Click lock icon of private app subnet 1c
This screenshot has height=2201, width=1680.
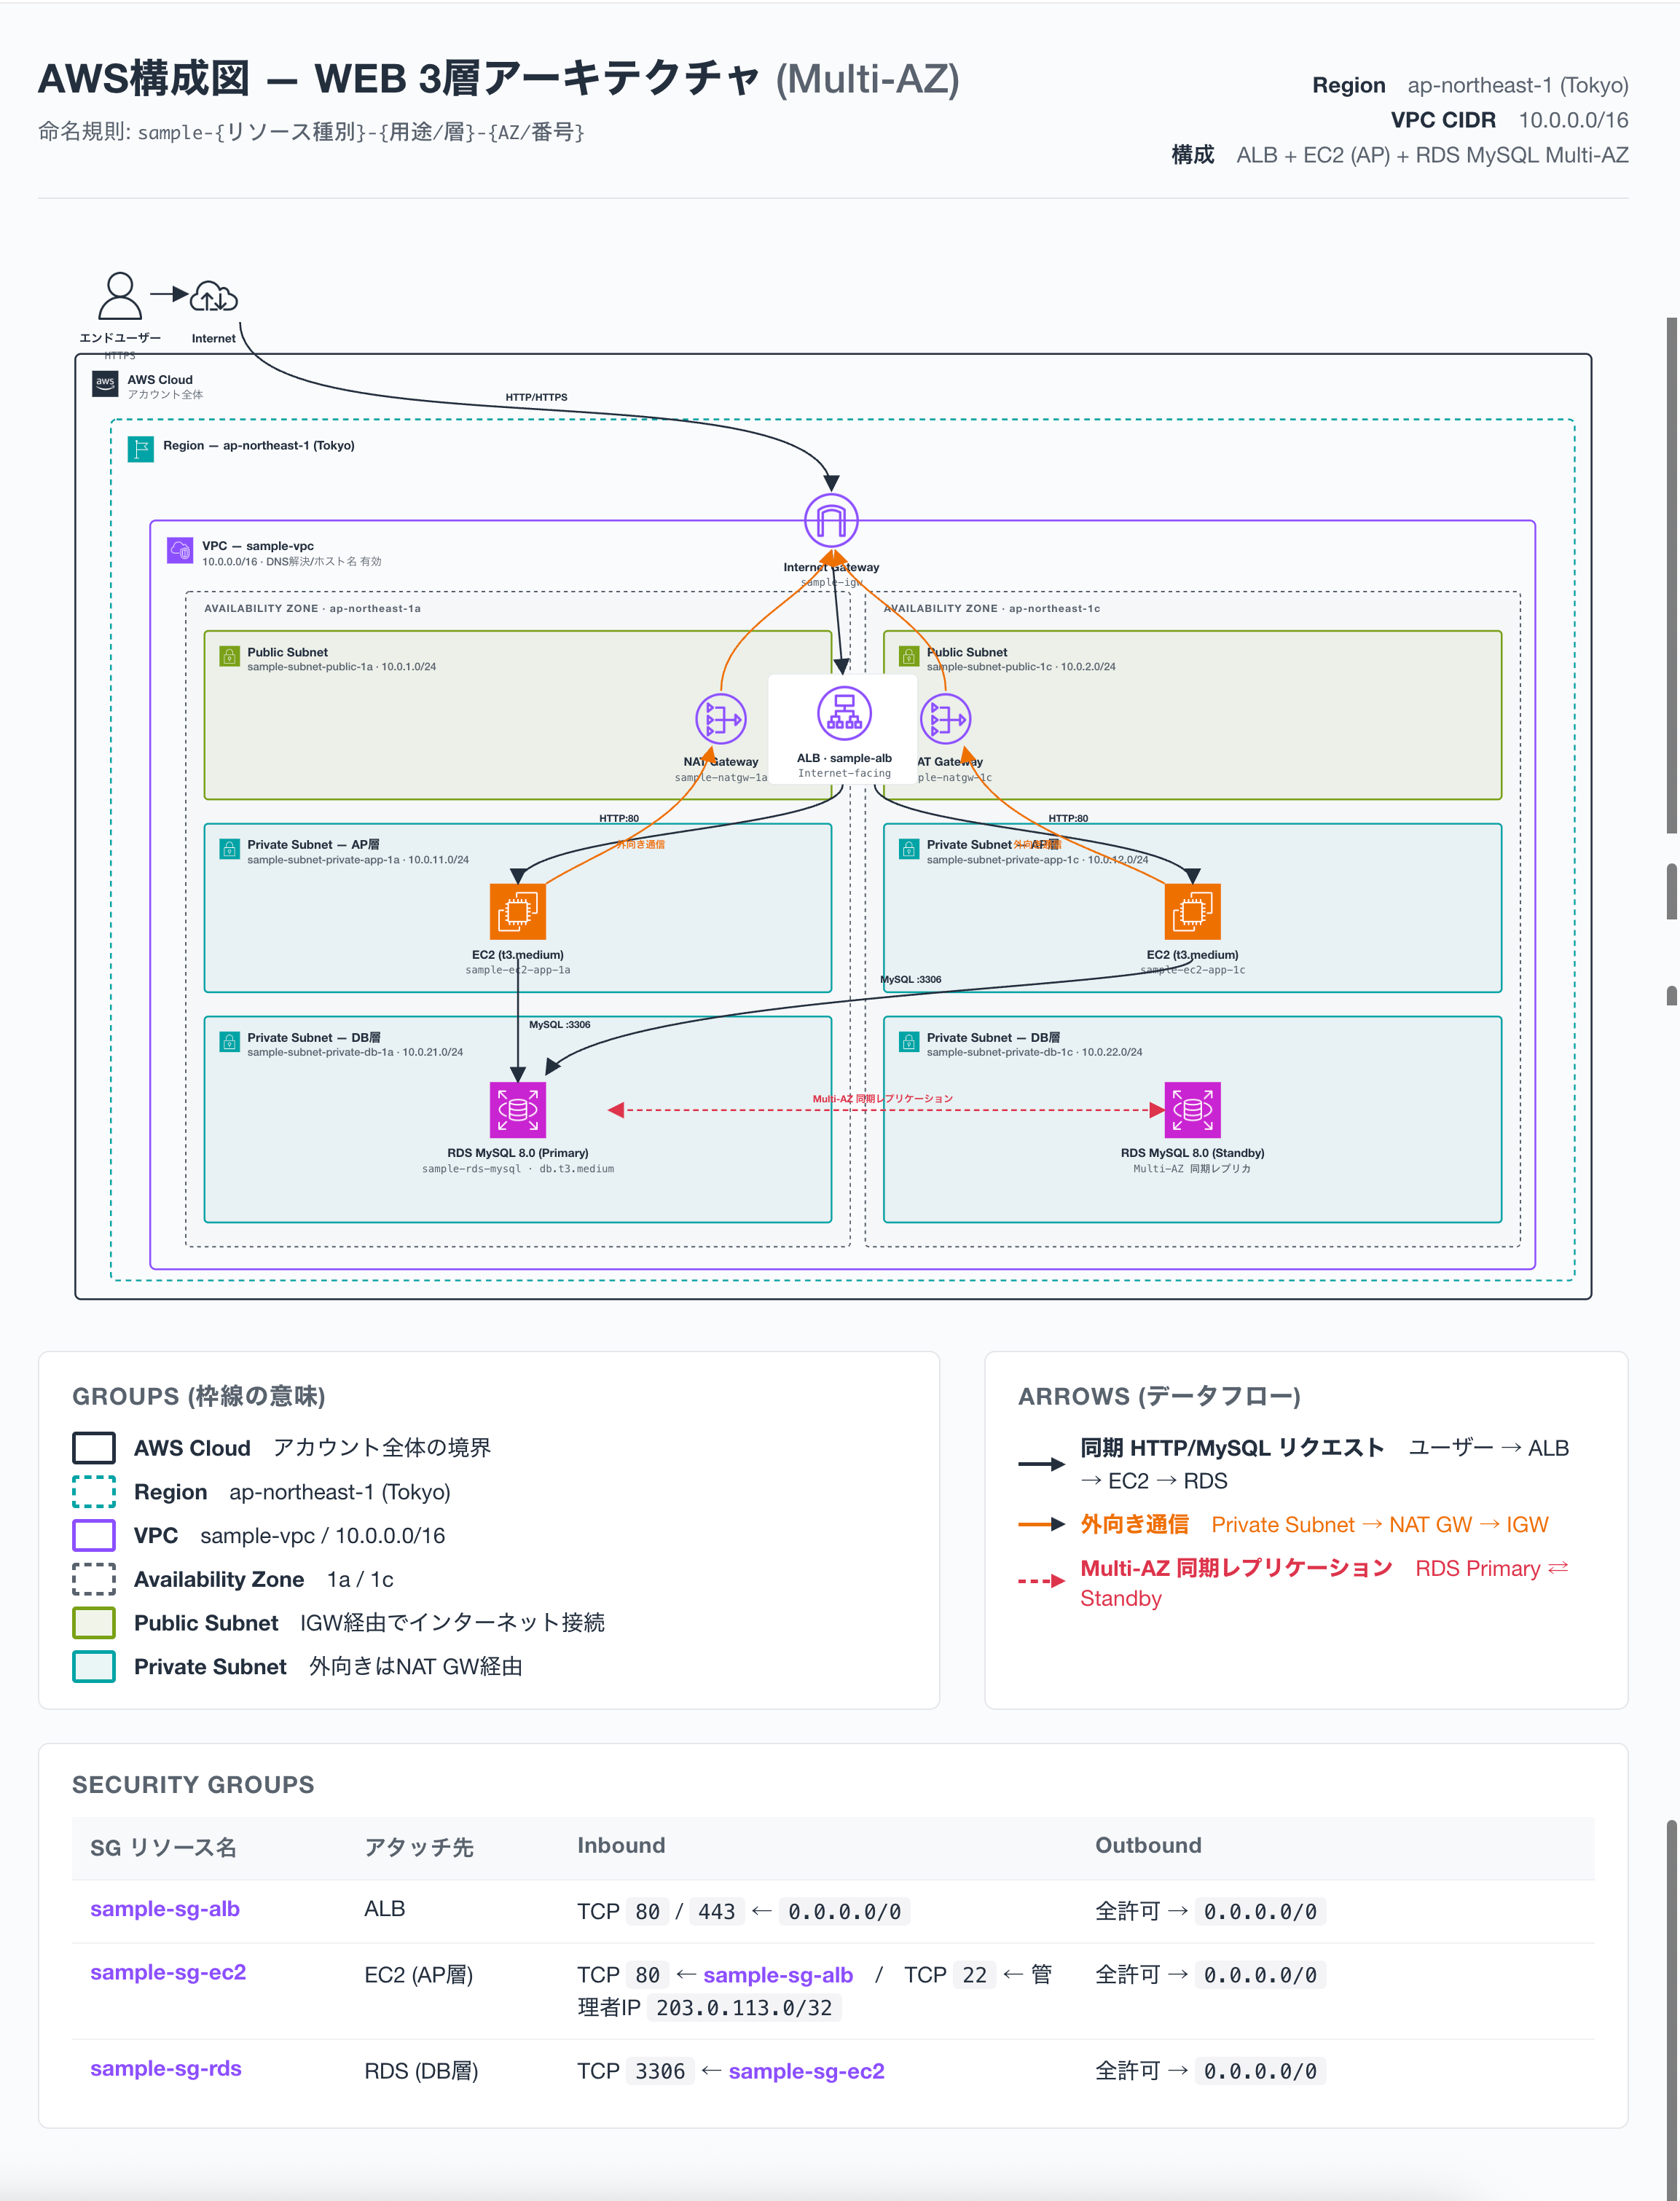point(908,849)
